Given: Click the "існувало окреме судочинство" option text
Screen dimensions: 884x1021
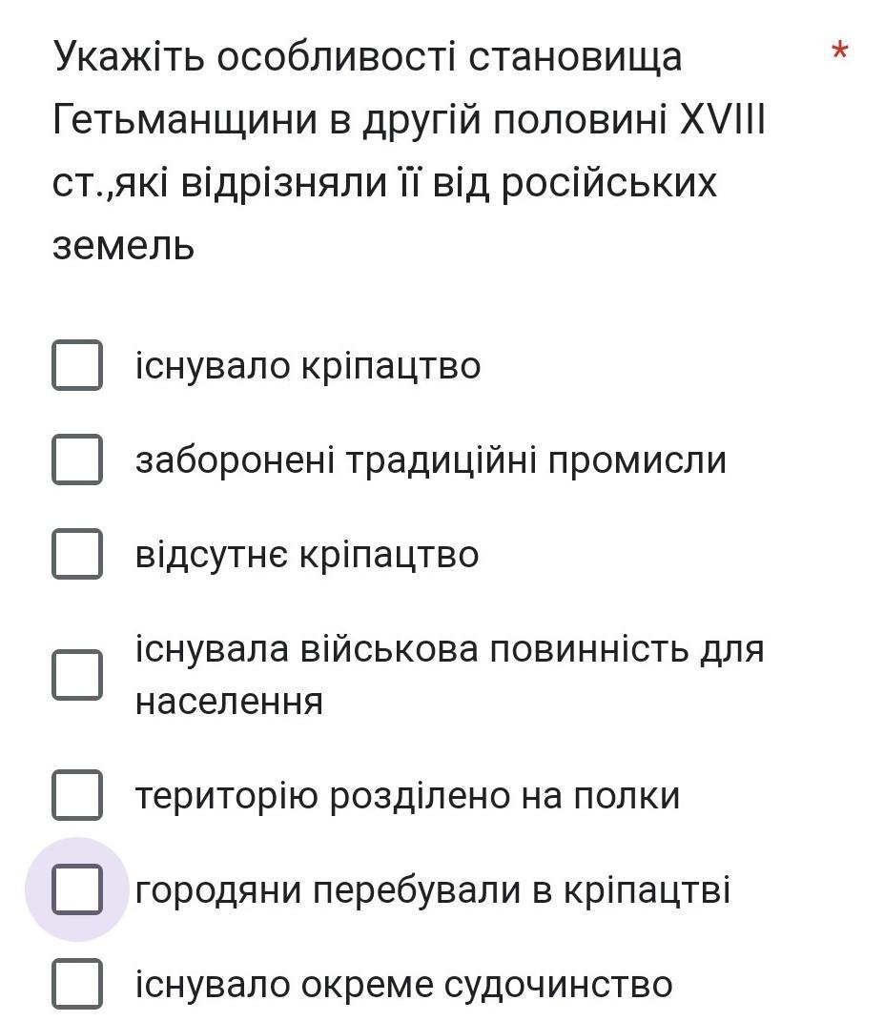Looking at the screenshot, I should coord(403,985).
